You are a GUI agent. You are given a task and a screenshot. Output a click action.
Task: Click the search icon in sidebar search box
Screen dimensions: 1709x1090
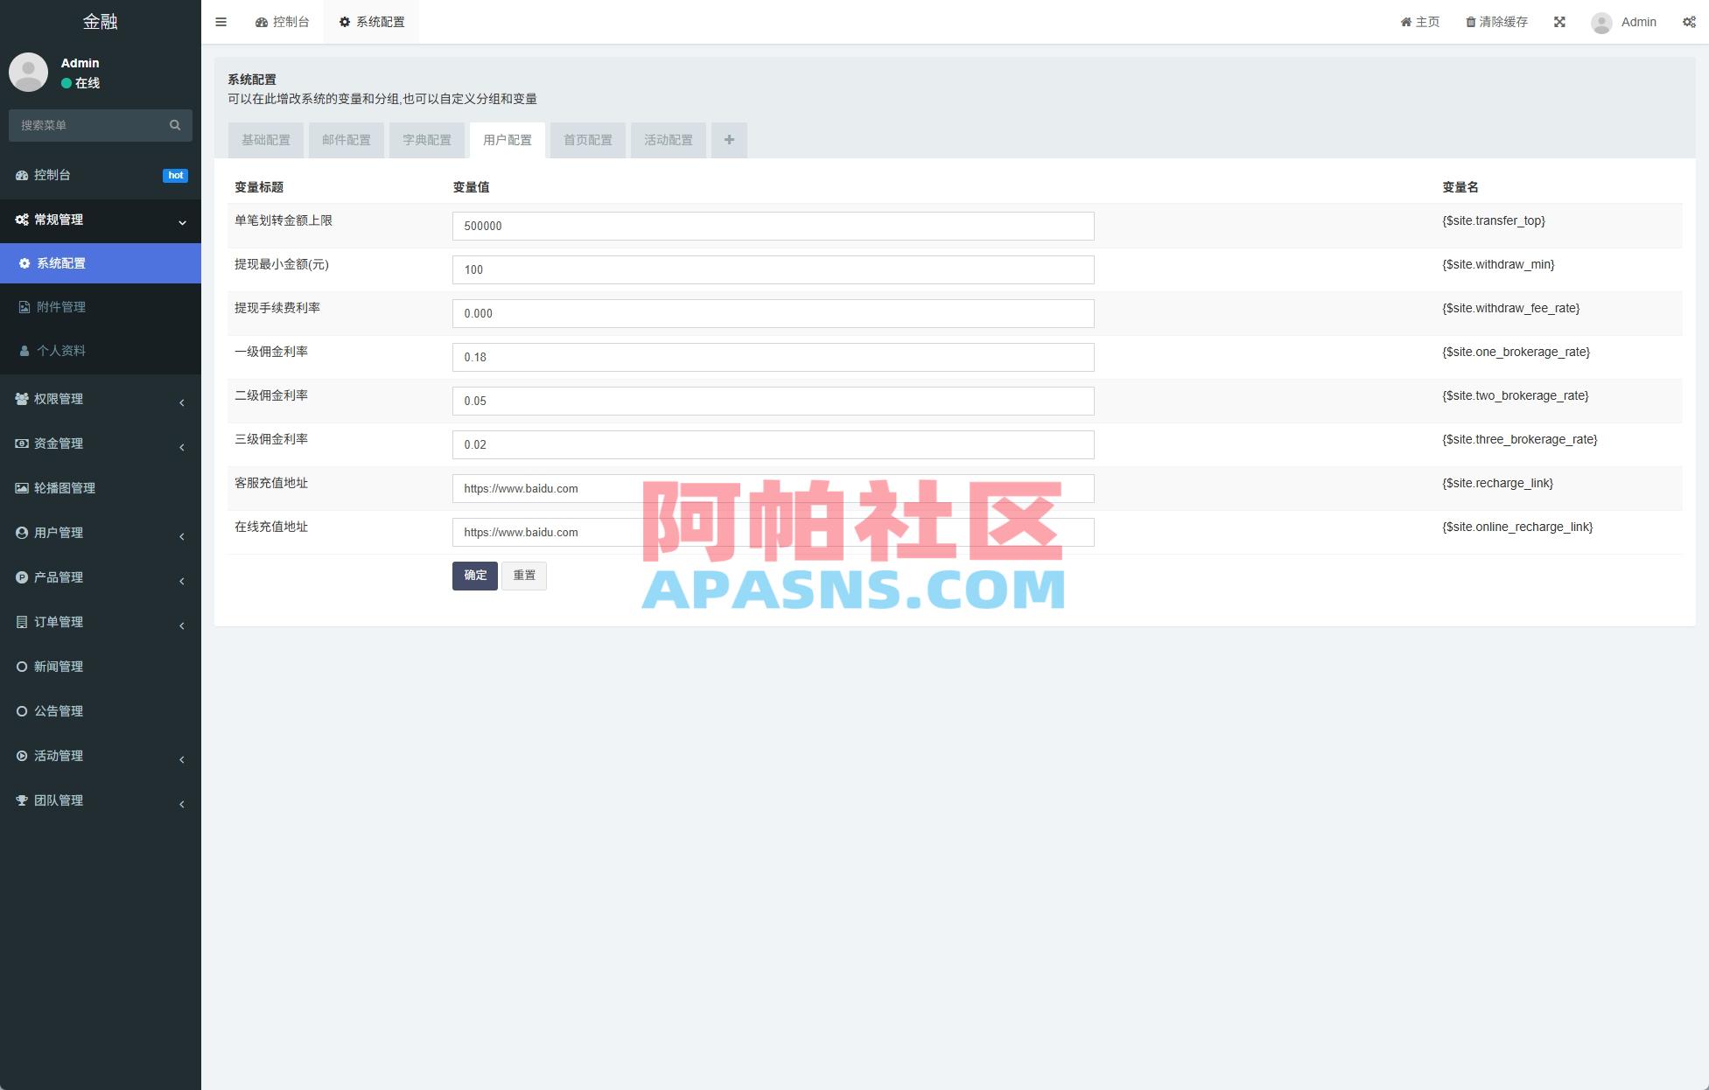click(174, 125)
